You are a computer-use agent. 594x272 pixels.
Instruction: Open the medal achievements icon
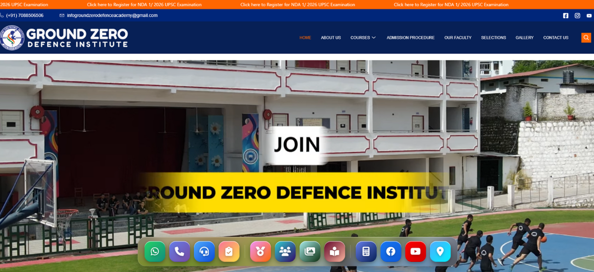260,252
